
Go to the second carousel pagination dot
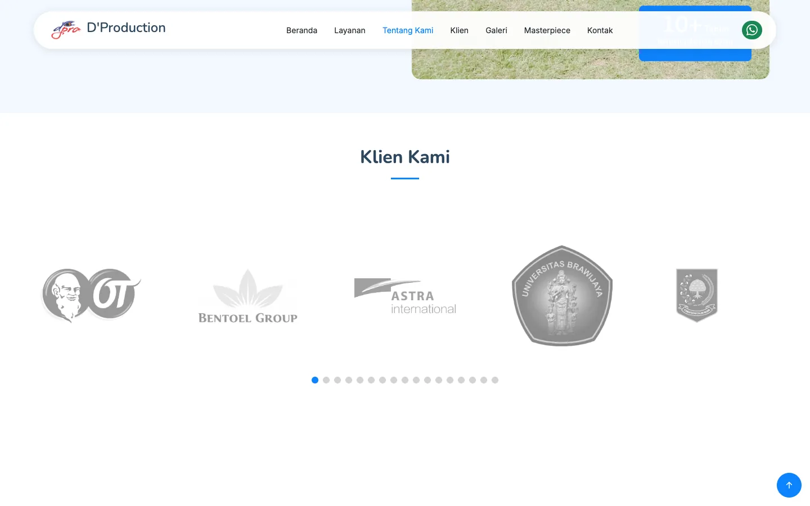326,380
